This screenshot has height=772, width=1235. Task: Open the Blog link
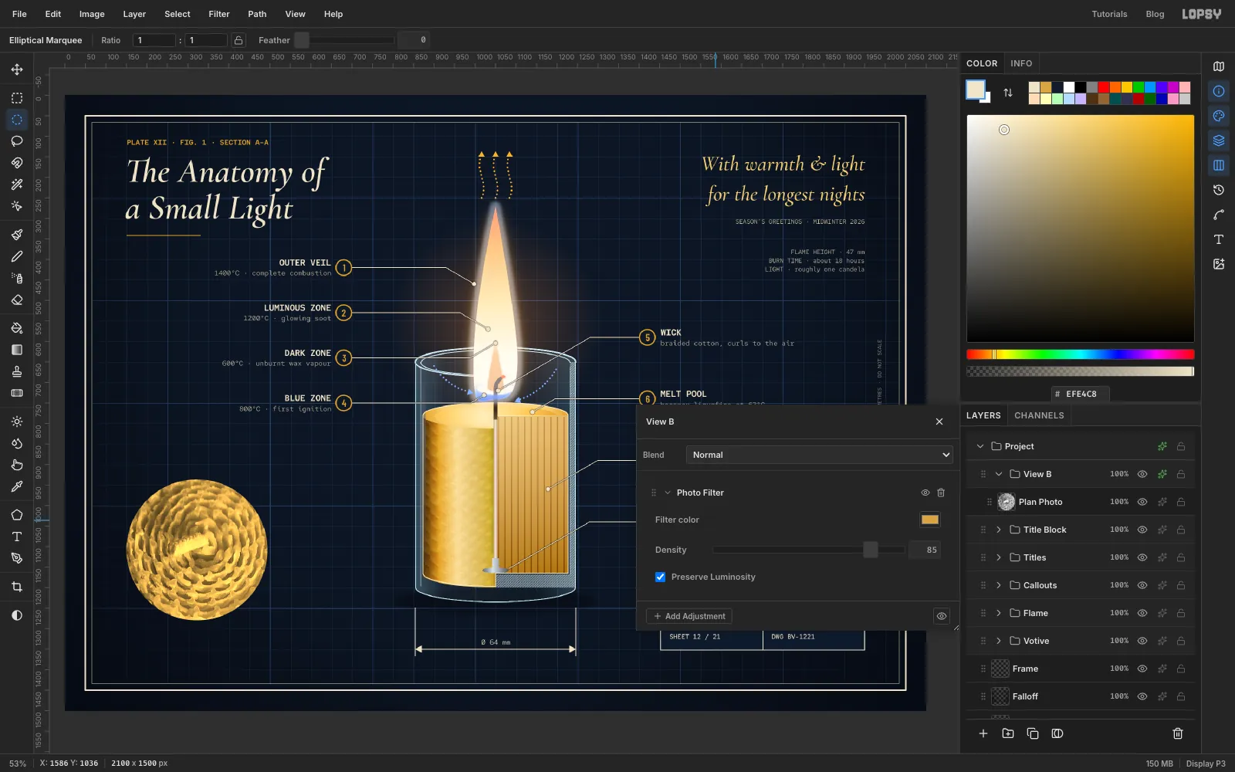coord(1155,14)
